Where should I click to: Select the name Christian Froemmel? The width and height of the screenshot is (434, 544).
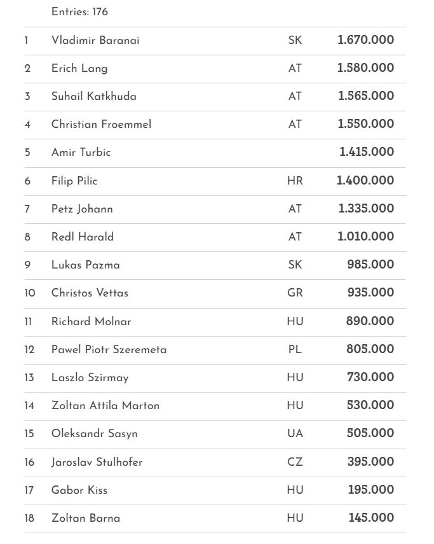pyautogui.click(x=101, y=124)
